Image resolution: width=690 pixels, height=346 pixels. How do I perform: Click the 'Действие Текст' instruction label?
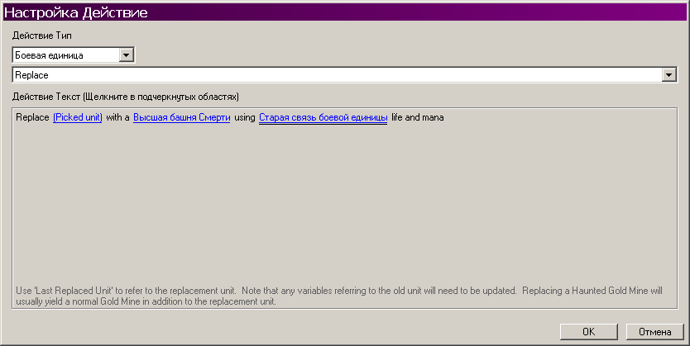point(126,97)
